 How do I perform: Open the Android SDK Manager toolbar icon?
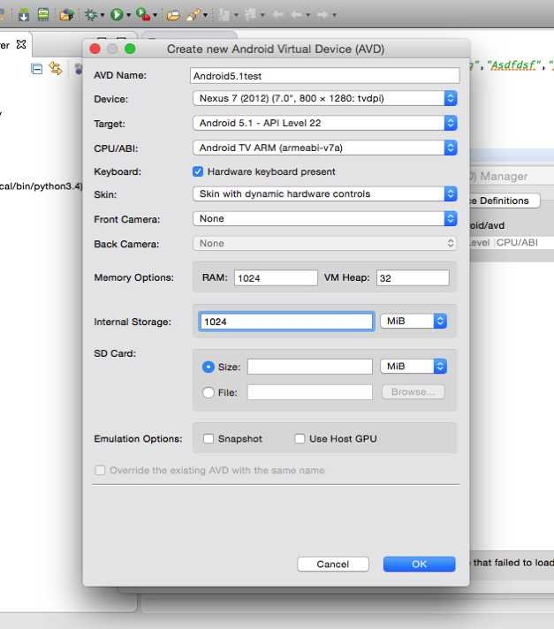tap(24, 15)
